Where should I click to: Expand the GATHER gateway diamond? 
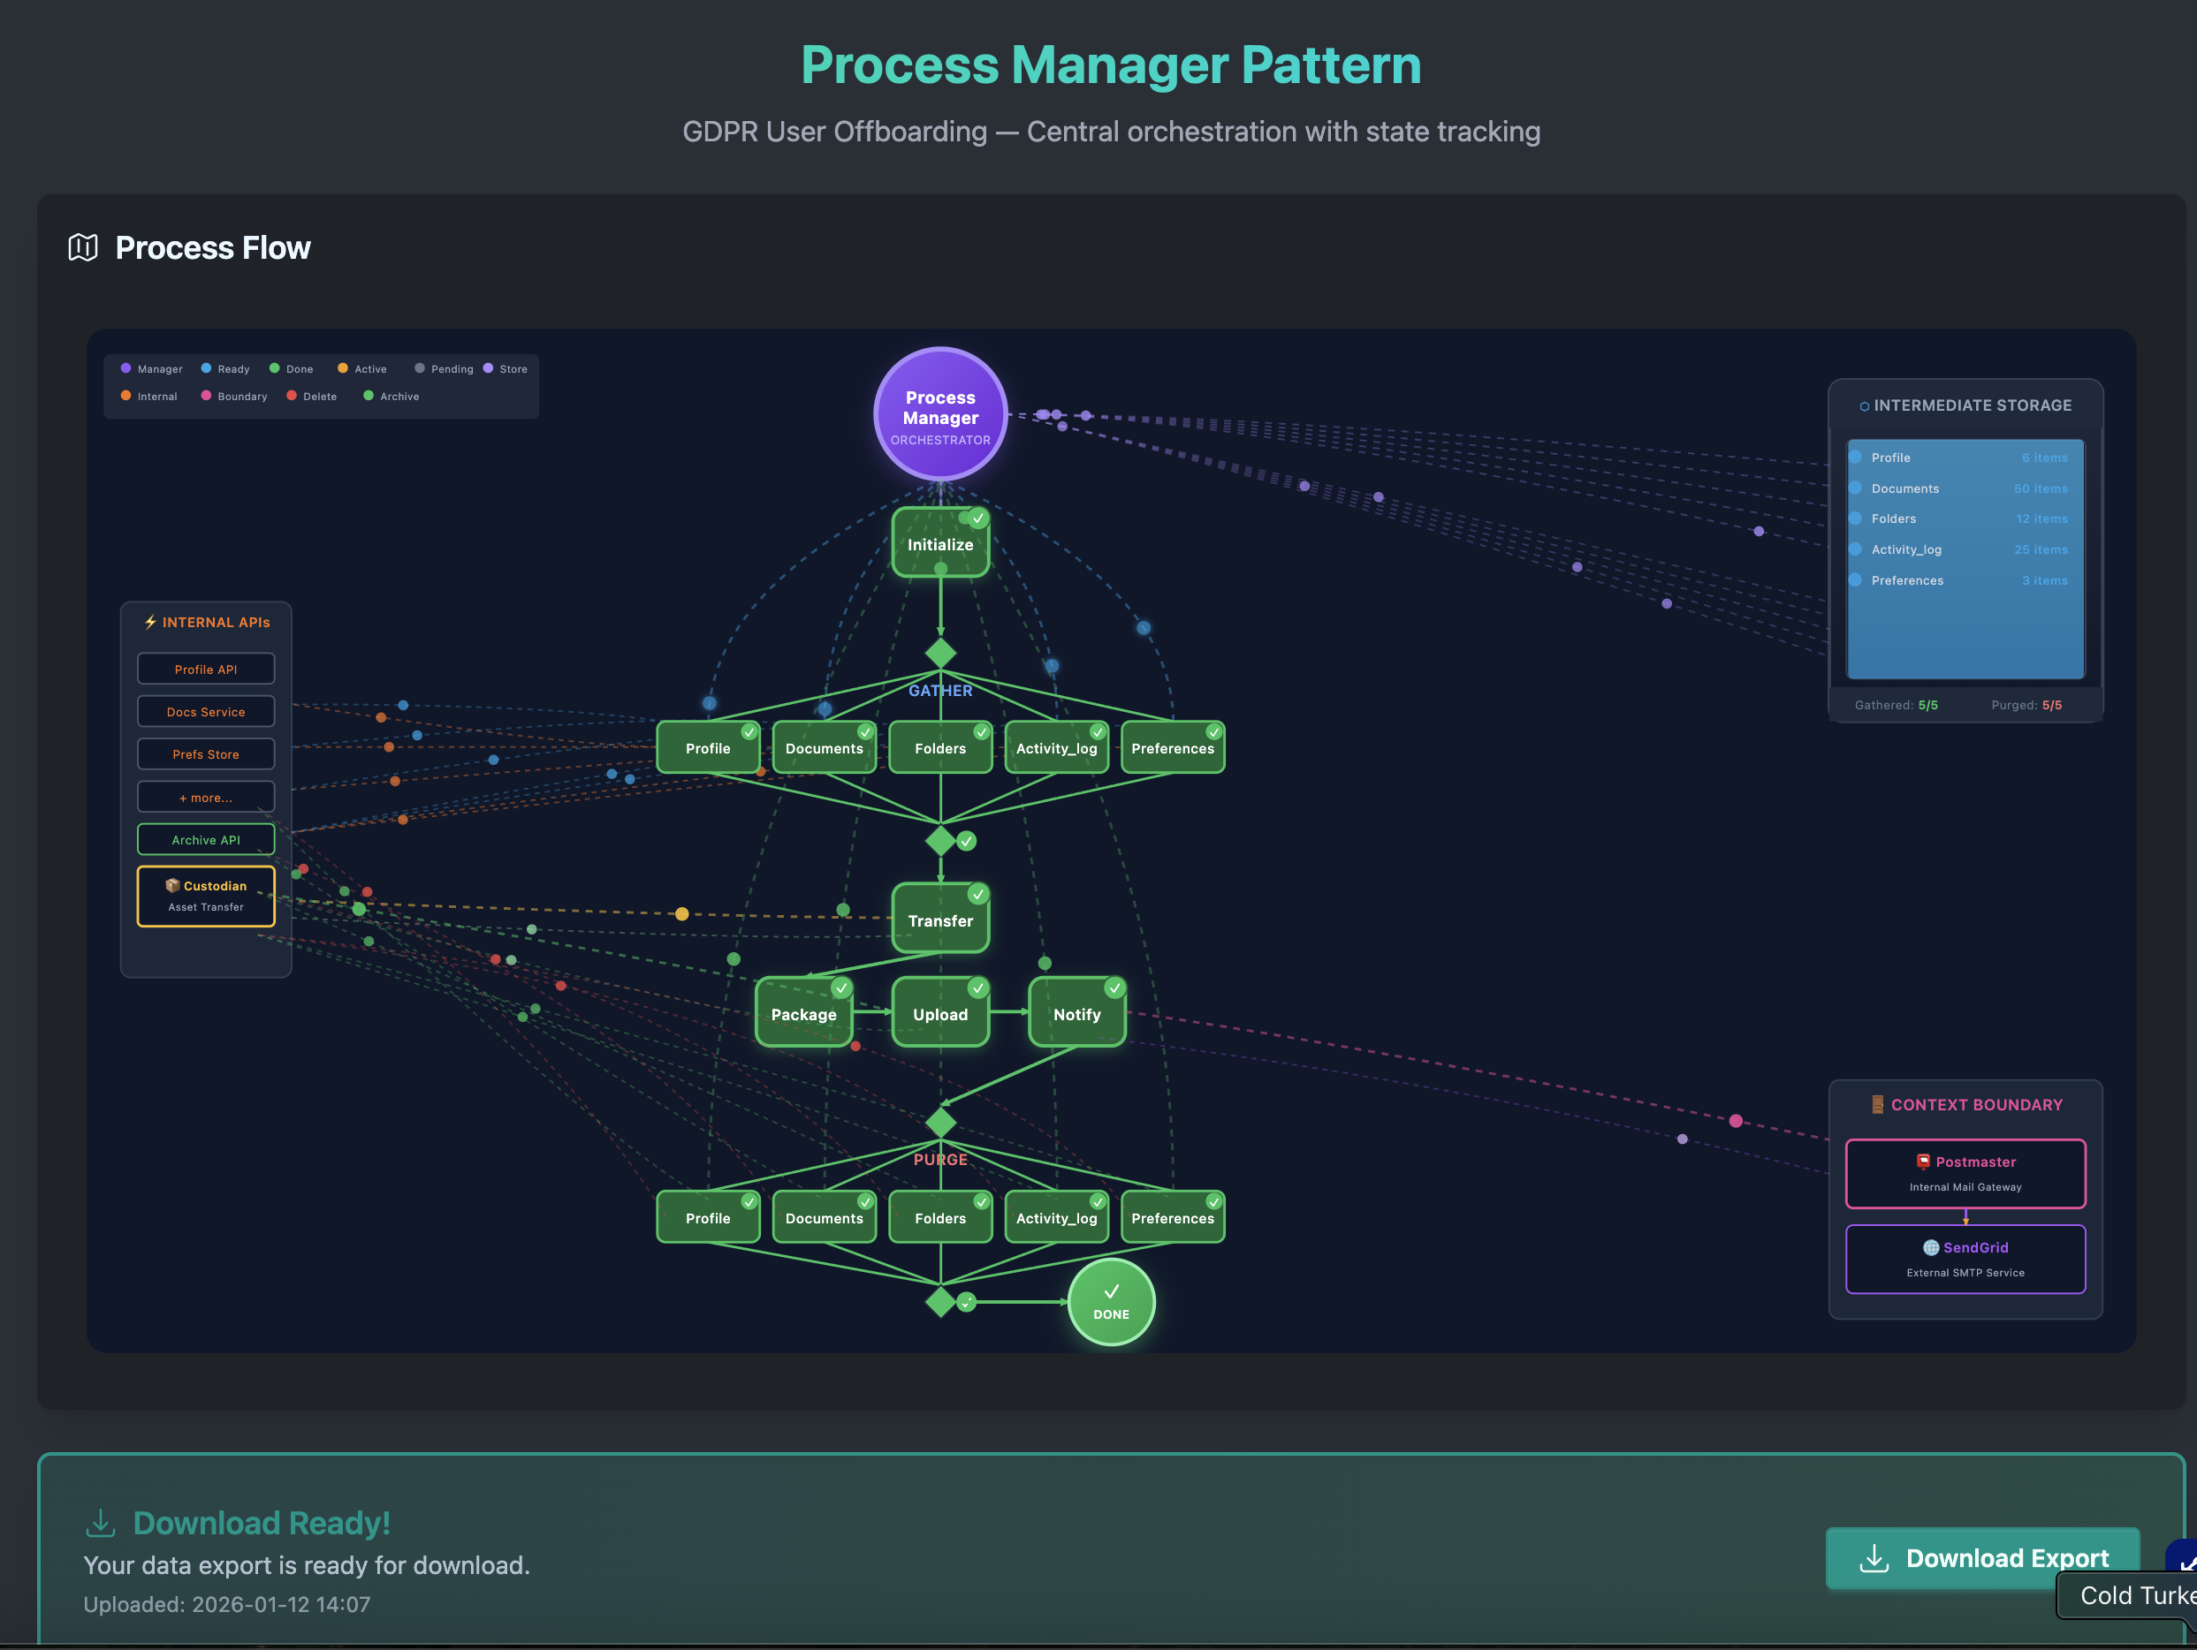(939, 654)
